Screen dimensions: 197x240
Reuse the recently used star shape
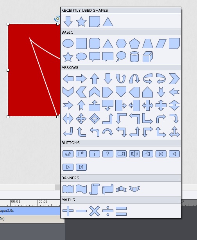pos(81,22)
